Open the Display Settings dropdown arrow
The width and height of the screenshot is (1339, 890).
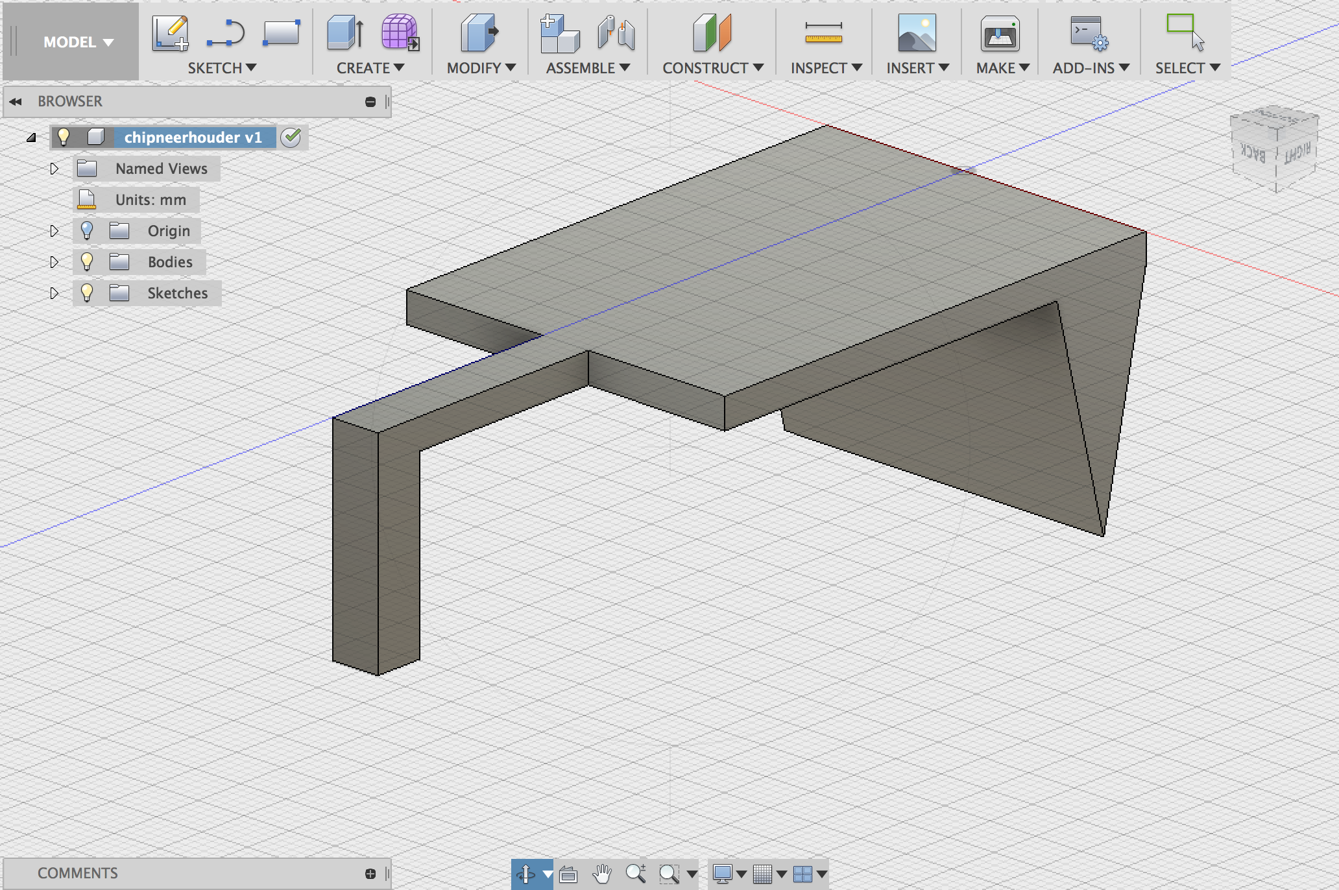[x=742, y=874]
